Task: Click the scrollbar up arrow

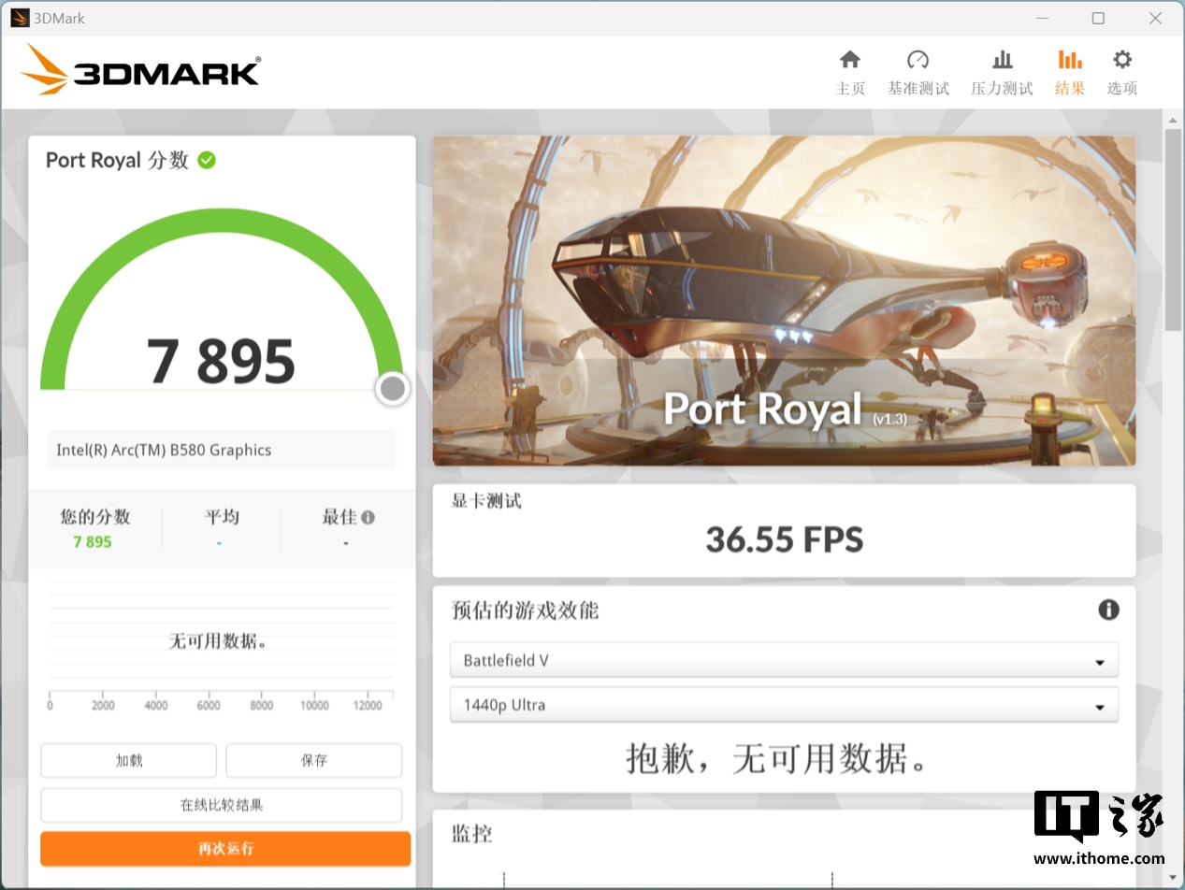Action: (1173, 120)
